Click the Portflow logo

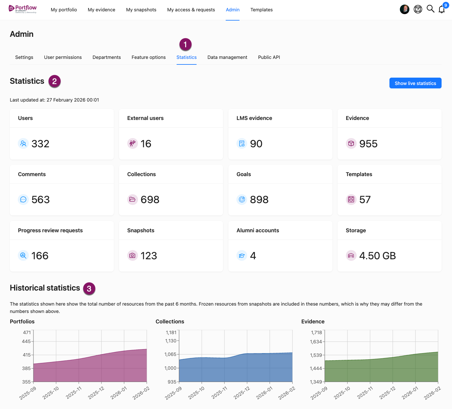(23, 9)
